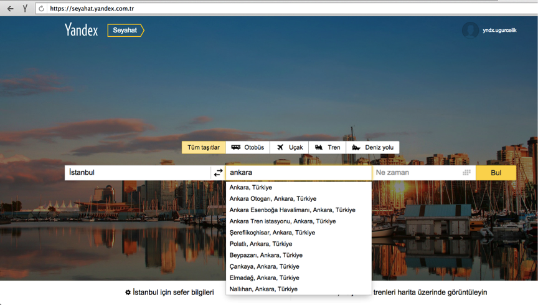The width and height of the screenshot is (538, 305).
Task: Choose suggestion Ankara Esenboğa Havalimanı
Action: [298, 210]
